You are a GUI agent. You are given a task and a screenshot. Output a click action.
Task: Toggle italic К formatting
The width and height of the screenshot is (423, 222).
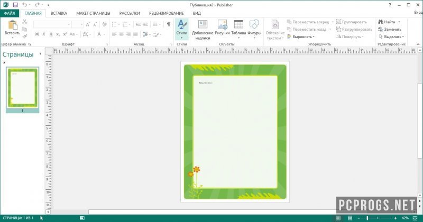44,34
